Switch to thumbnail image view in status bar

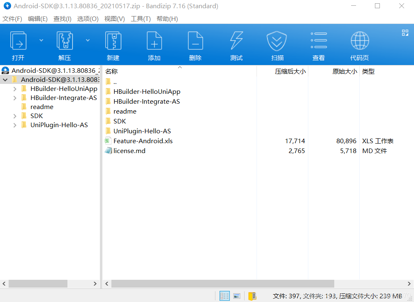click(x=237, y=296)
